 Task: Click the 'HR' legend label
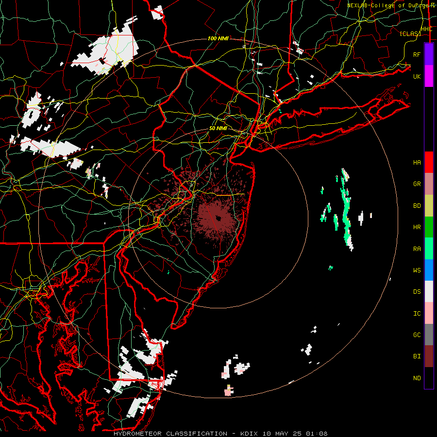(x=417, y=227)
